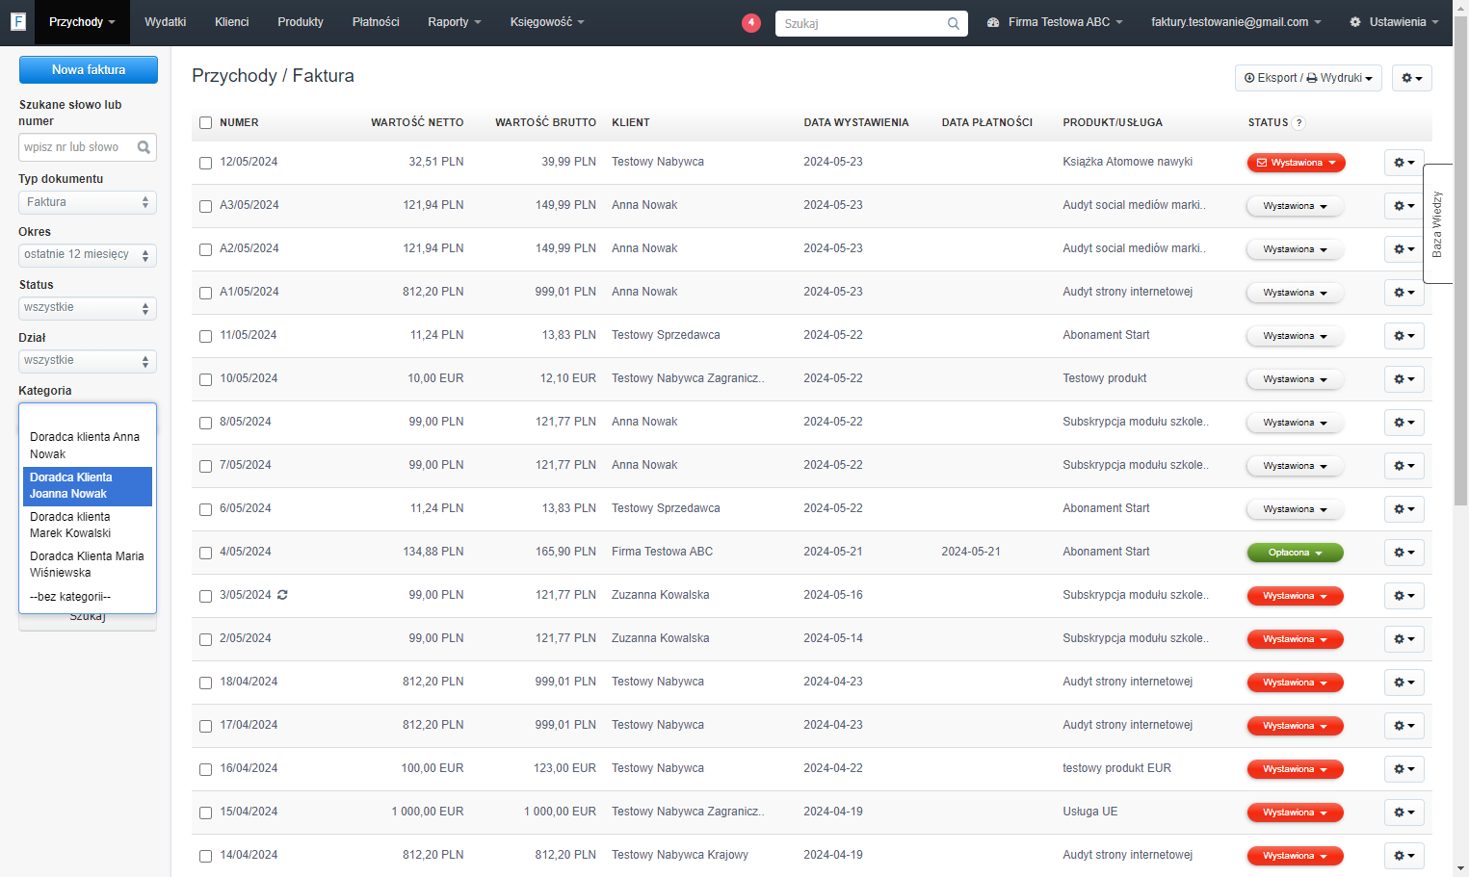Check the box for invoice 12/05/2024
1469x877 pixels.
[205, 163]
